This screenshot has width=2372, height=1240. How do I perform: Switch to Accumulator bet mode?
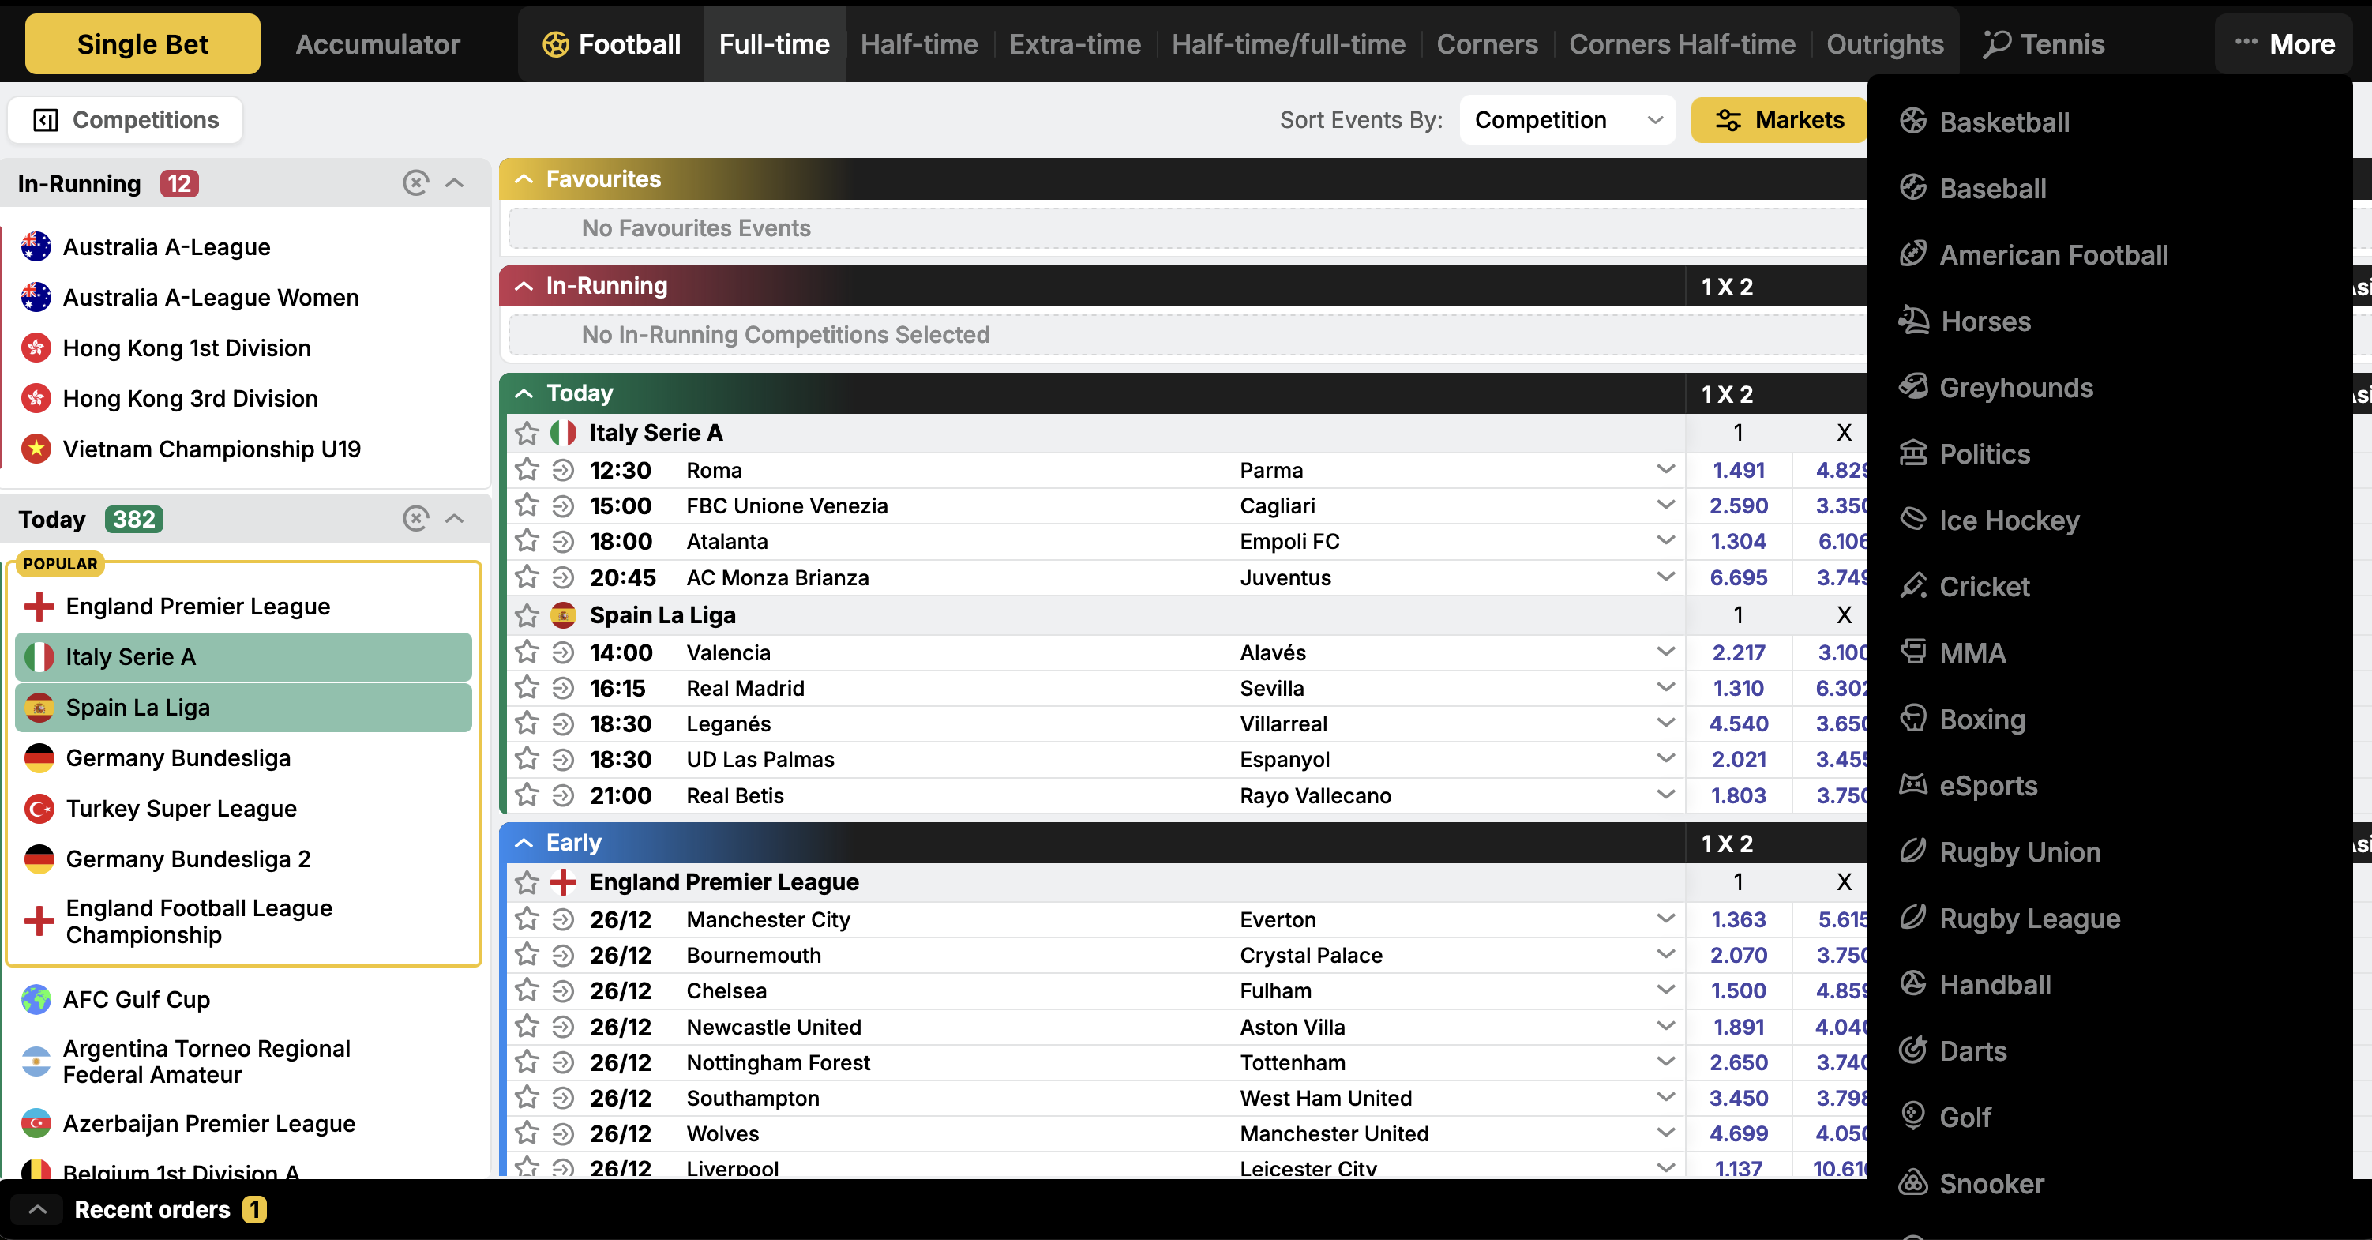[x=377, y=44]
